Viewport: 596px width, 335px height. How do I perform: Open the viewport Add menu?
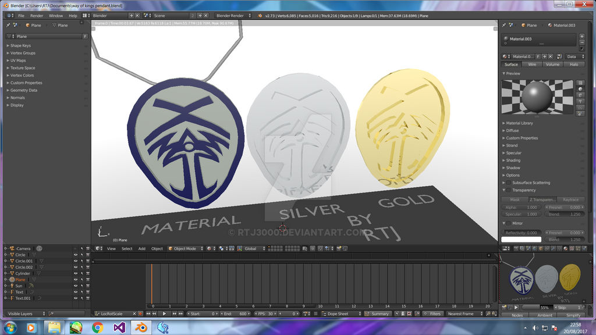coord(142,248)
